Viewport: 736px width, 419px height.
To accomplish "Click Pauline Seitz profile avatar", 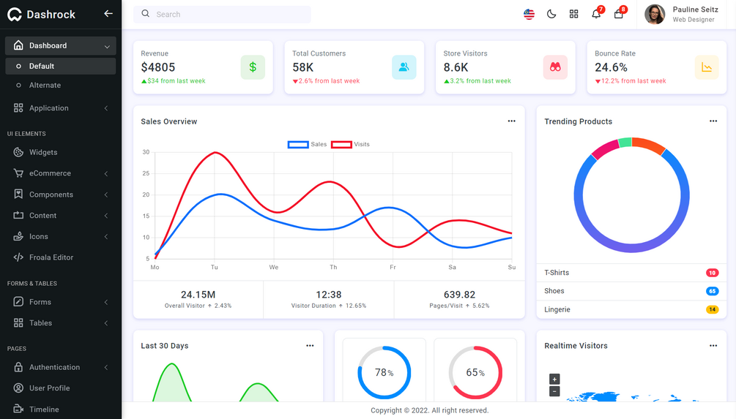I will tap(655, 15).
